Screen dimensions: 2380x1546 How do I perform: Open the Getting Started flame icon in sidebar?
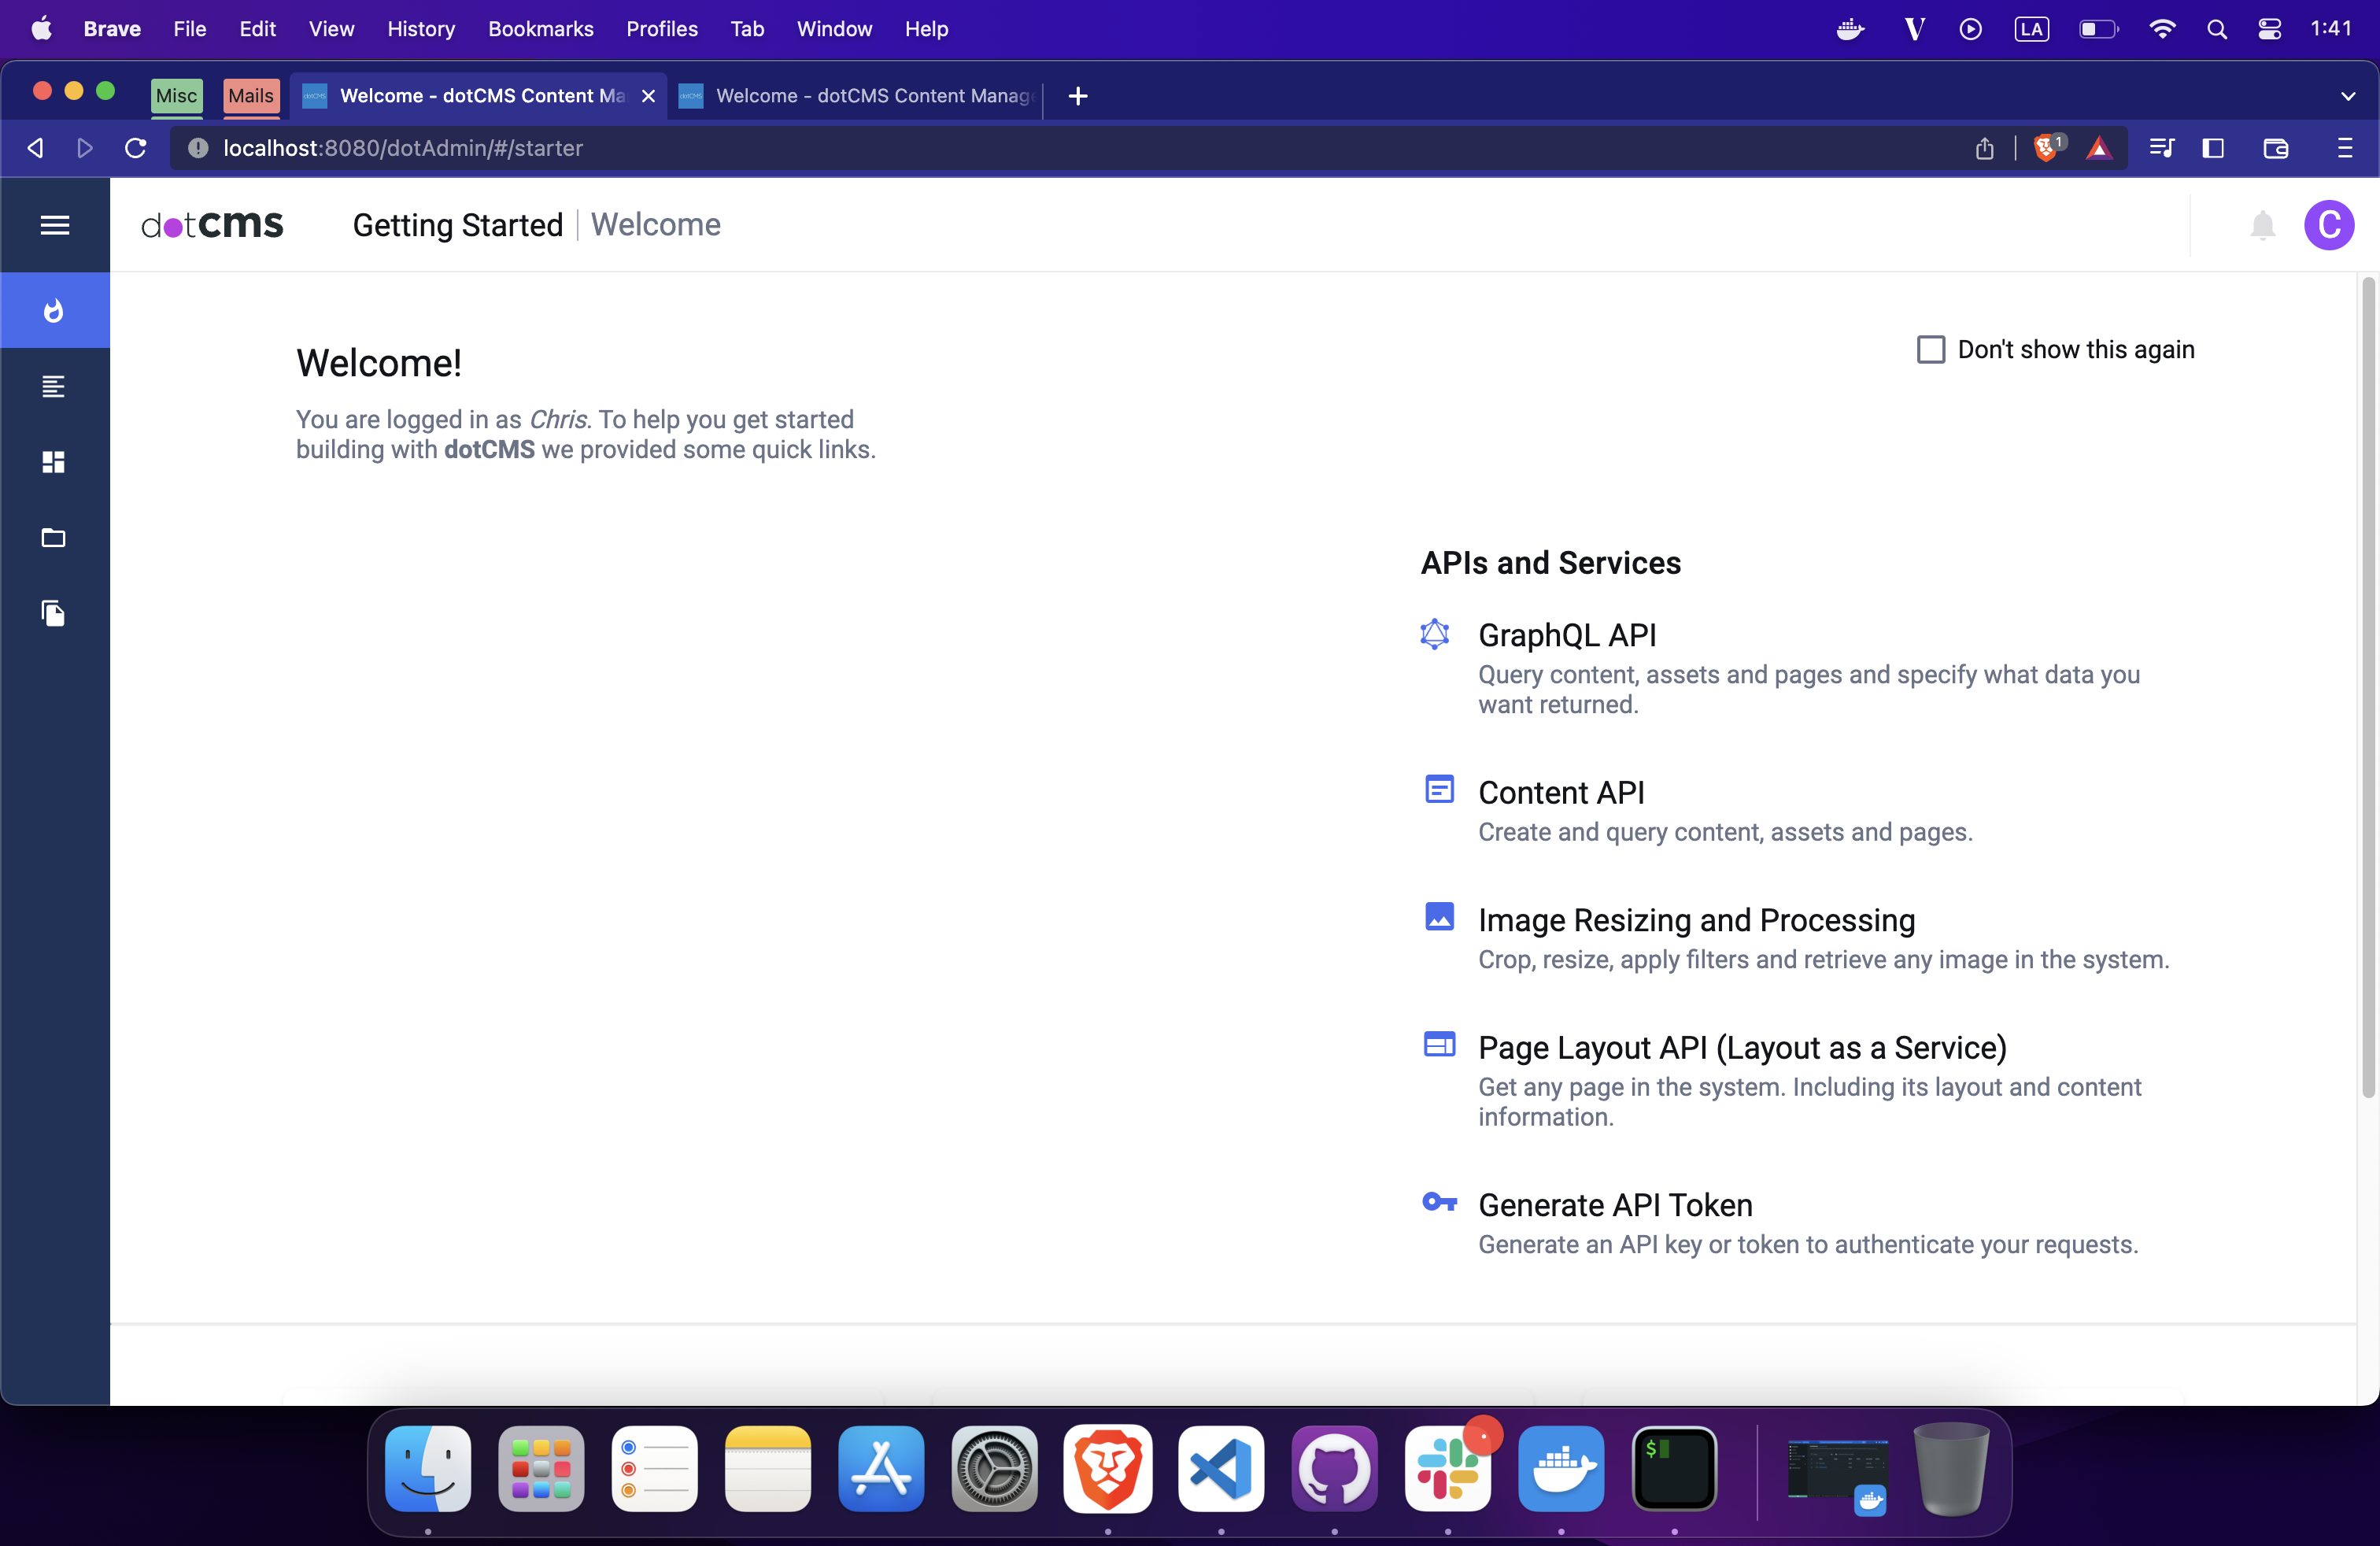(54, 310)
